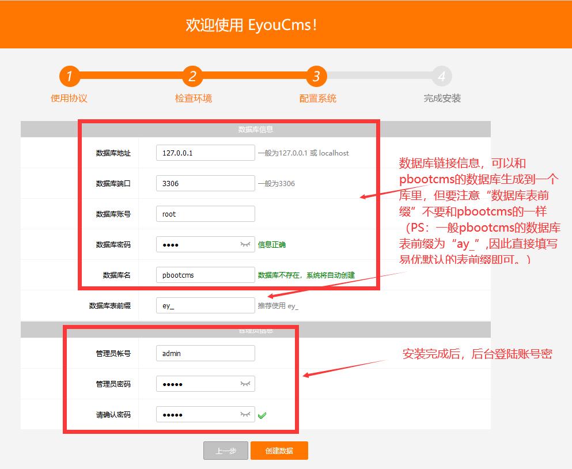Click the hint 一般为127.0.0.1 或 localhost

tap(303, 153)
